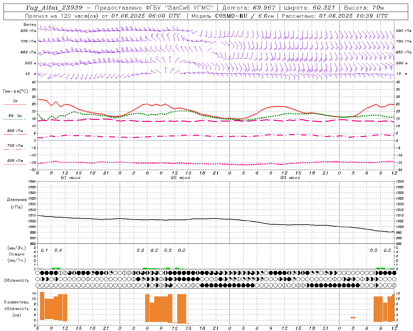Click the 0.4 precipitation value
Screen dimensions: 413x331
pos(58,250)
